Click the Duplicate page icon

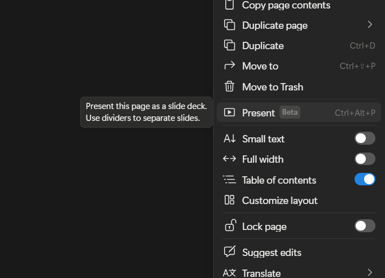coord(229,25)
